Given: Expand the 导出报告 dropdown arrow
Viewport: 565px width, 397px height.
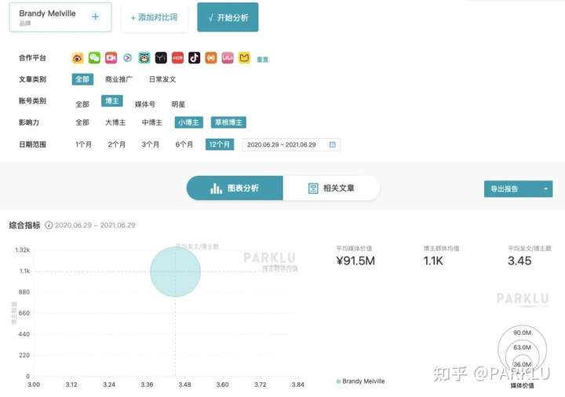Looking at the screenshot, I should tap(546, 189).
